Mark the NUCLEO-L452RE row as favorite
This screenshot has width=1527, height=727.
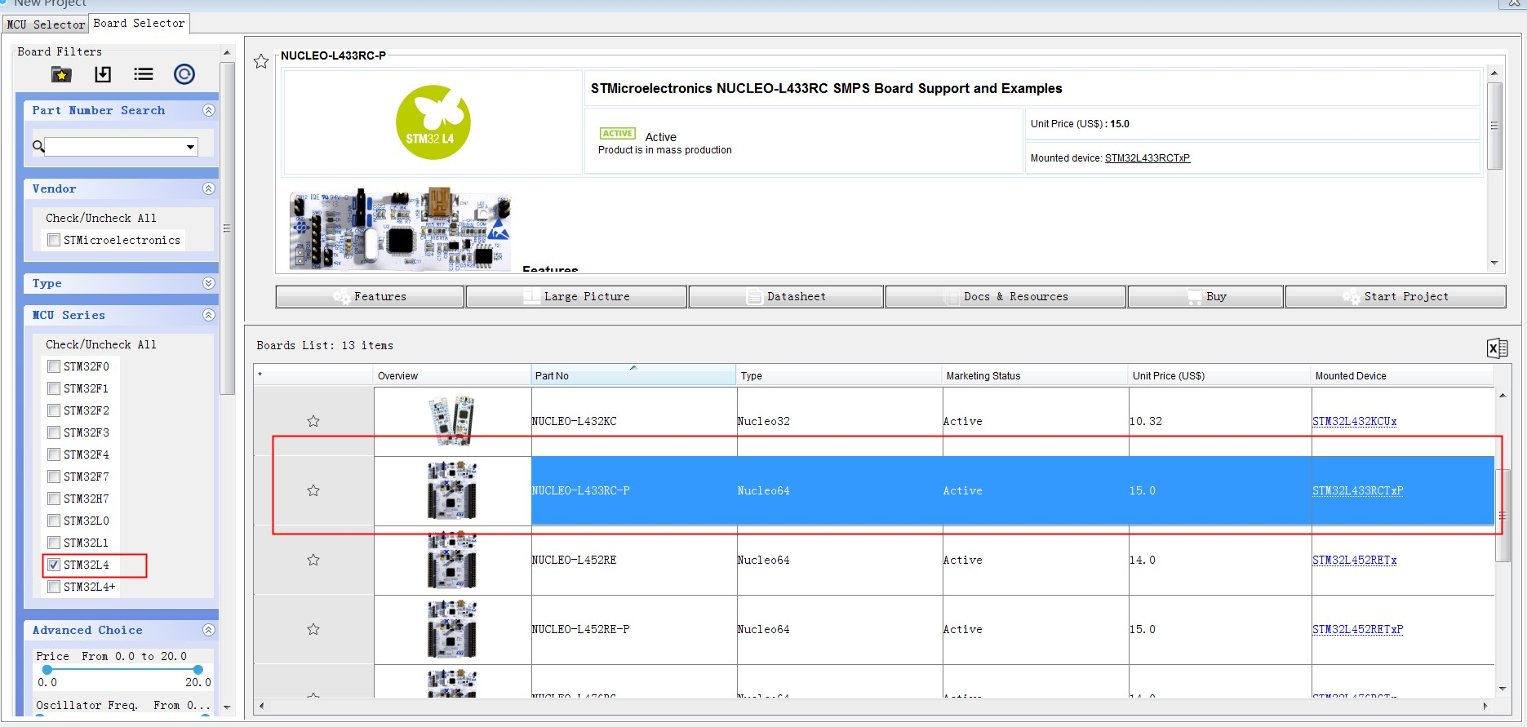coord(313,560)
